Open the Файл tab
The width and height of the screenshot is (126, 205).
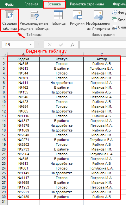coord(9,4)
